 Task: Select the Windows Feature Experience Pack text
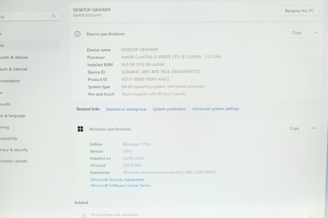coord(169,172)
